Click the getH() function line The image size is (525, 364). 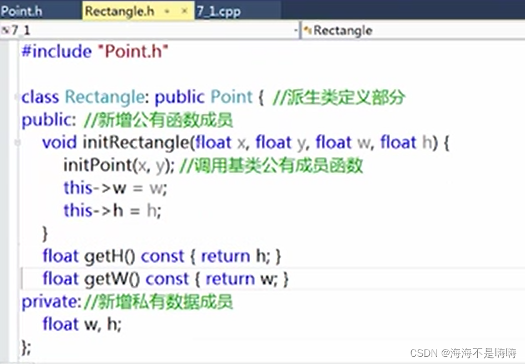point(162,256)
